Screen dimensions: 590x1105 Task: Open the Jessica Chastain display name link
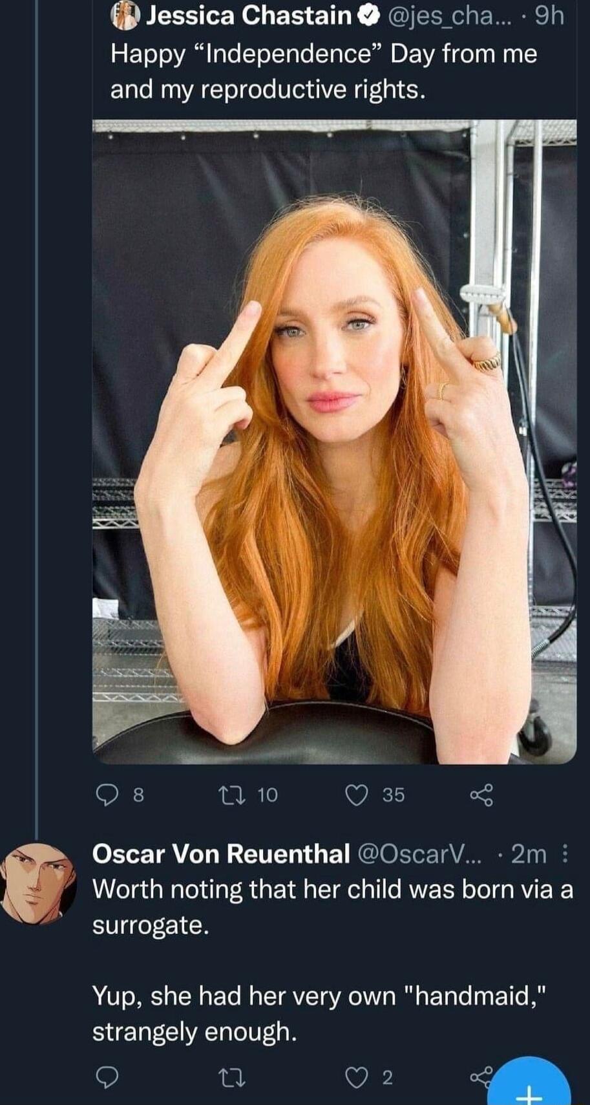pyautogui.click(x=249, y=16)
